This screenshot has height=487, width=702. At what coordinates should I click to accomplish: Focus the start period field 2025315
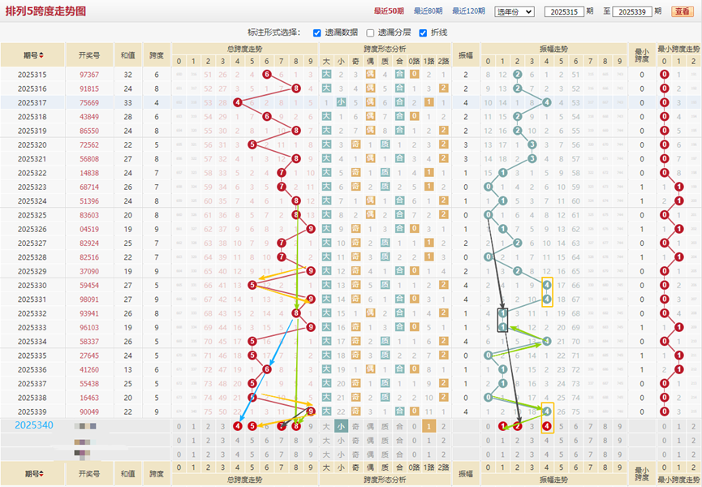pos(564,11)
